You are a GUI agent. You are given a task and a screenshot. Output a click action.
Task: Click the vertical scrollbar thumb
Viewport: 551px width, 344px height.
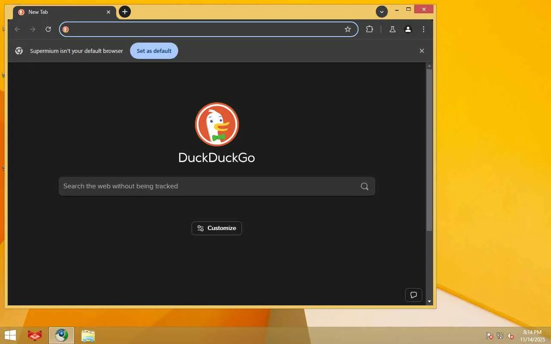(429, 150)
